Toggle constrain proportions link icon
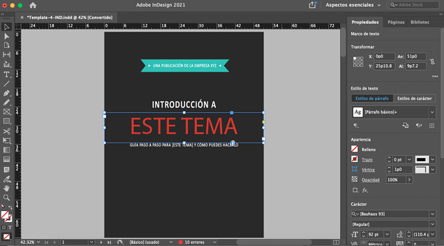The width and height of the screenshot is (444, 246). 432,61
